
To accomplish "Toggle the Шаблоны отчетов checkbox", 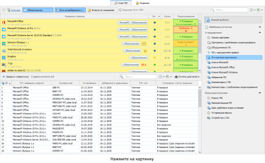I will pos(207,27).
